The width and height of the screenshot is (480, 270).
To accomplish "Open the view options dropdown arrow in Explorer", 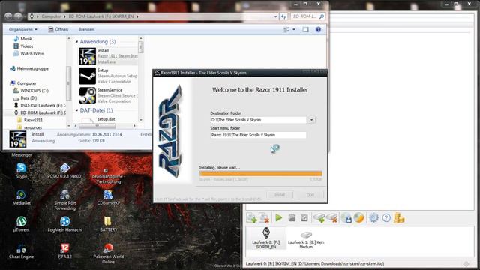I will point(294,30).
